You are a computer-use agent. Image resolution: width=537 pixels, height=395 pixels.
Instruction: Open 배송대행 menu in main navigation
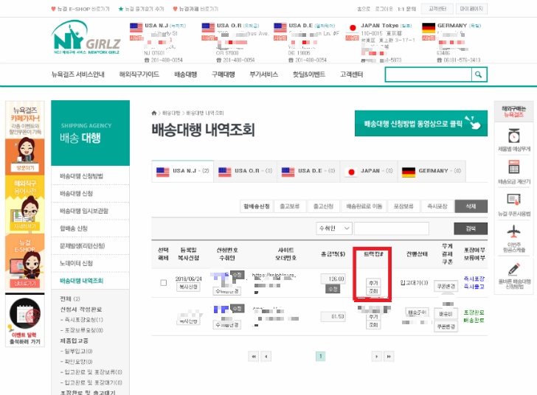click(x=185, y=74)
